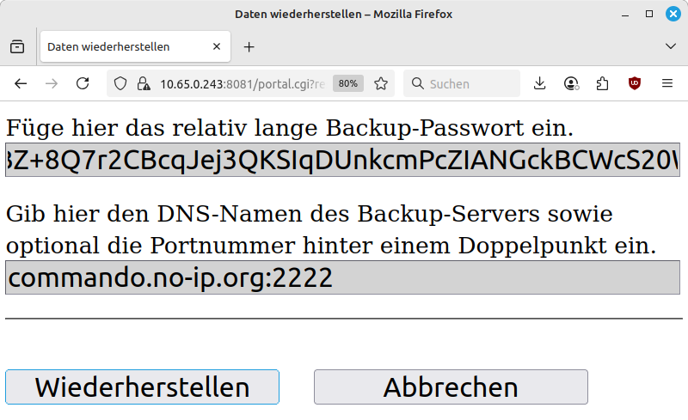Go back to previous page
This screenshot has height=420, width=688.
[x=21, y=83]
